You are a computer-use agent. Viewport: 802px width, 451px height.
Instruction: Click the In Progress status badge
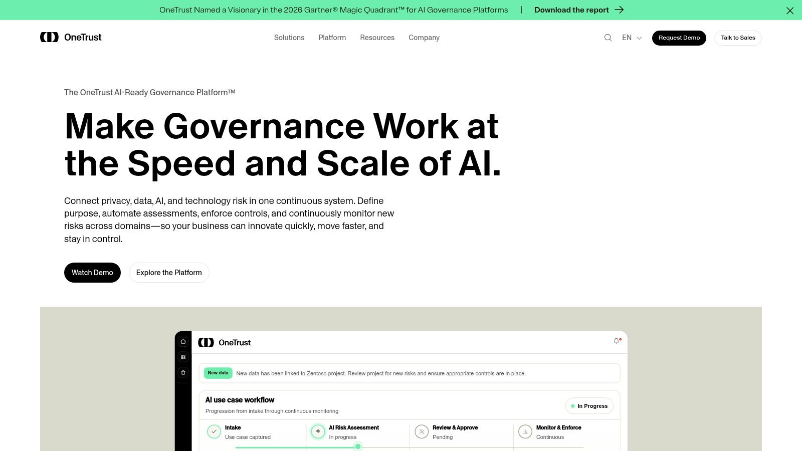[589, 406]
